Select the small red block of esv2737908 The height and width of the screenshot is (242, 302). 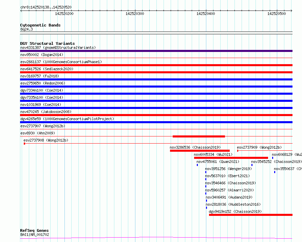(x=24, y=144)
